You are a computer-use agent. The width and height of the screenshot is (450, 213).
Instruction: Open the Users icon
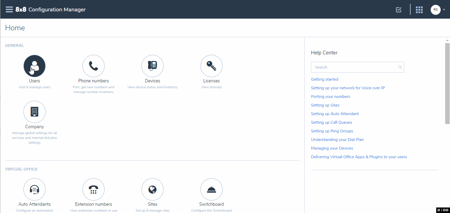[35, 66]
